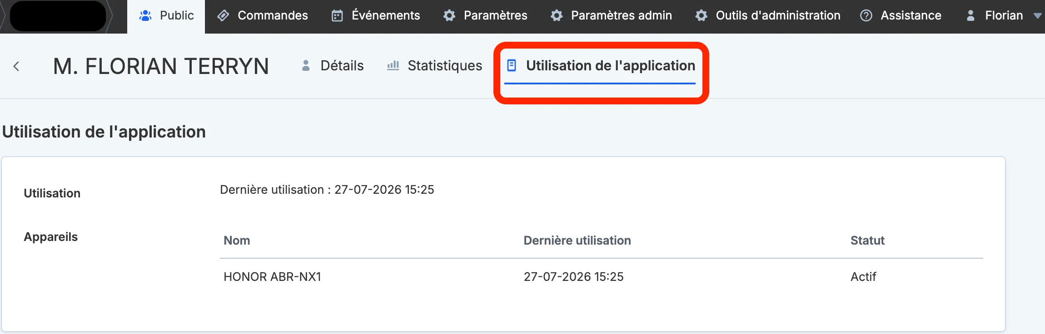Click the Nom column header
Screen dimensions: 1045x334
[237, 241]
